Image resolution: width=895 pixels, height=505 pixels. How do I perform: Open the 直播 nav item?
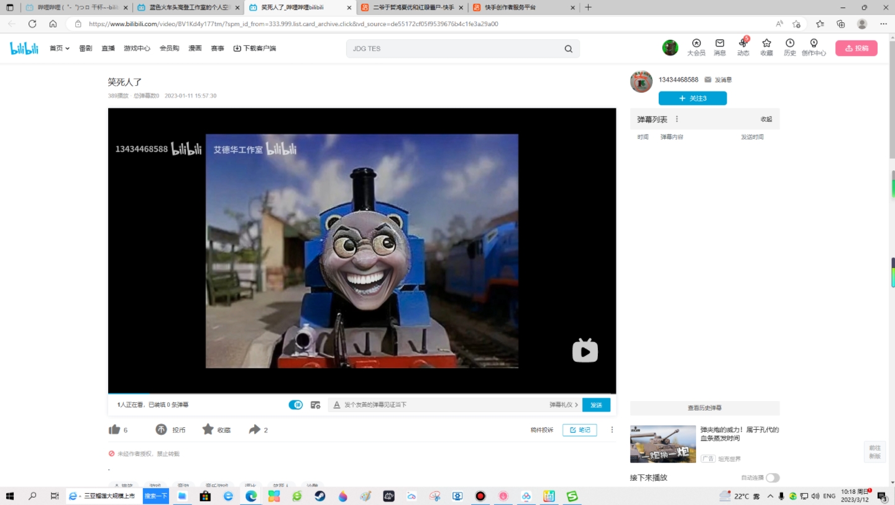[108, 48]
